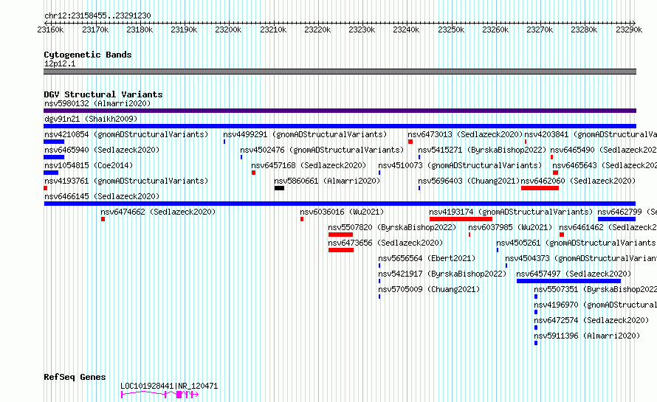This screenshot has width=657, height=402.
Task: Click the chr12:23158455..23291230 coordinates text
Action: 97,15
